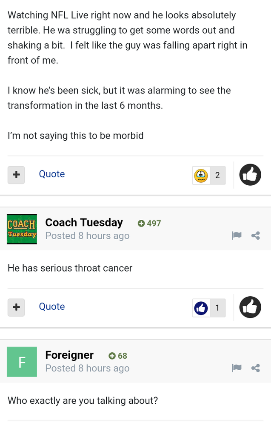
Task: Like Coach Tuesday's post with thumbs-up
Action: point(250,307)
